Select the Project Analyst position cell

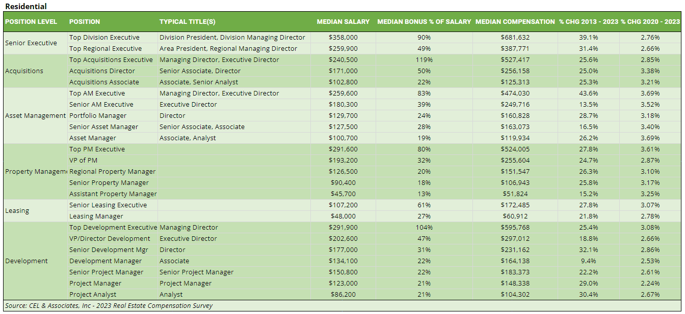93,295
